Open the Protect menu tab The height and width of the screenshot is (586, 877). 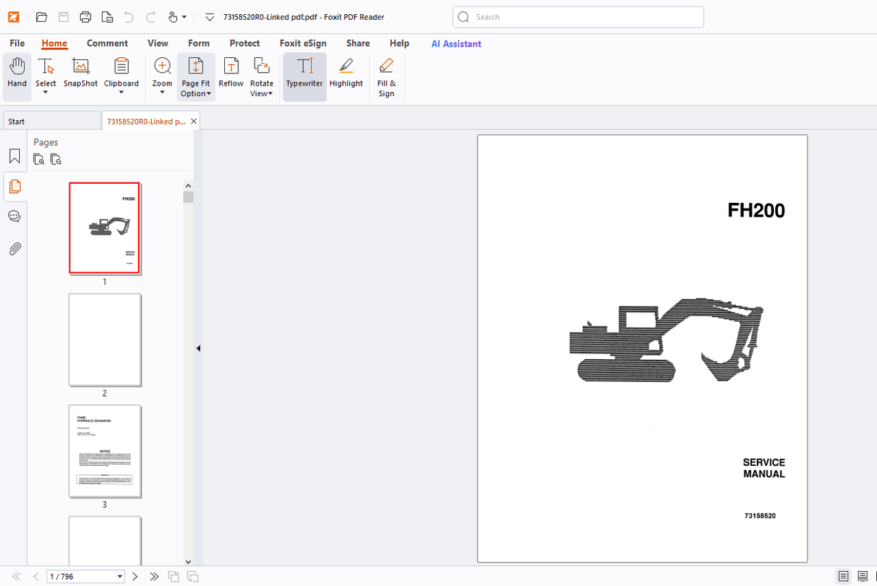[245, 43]
